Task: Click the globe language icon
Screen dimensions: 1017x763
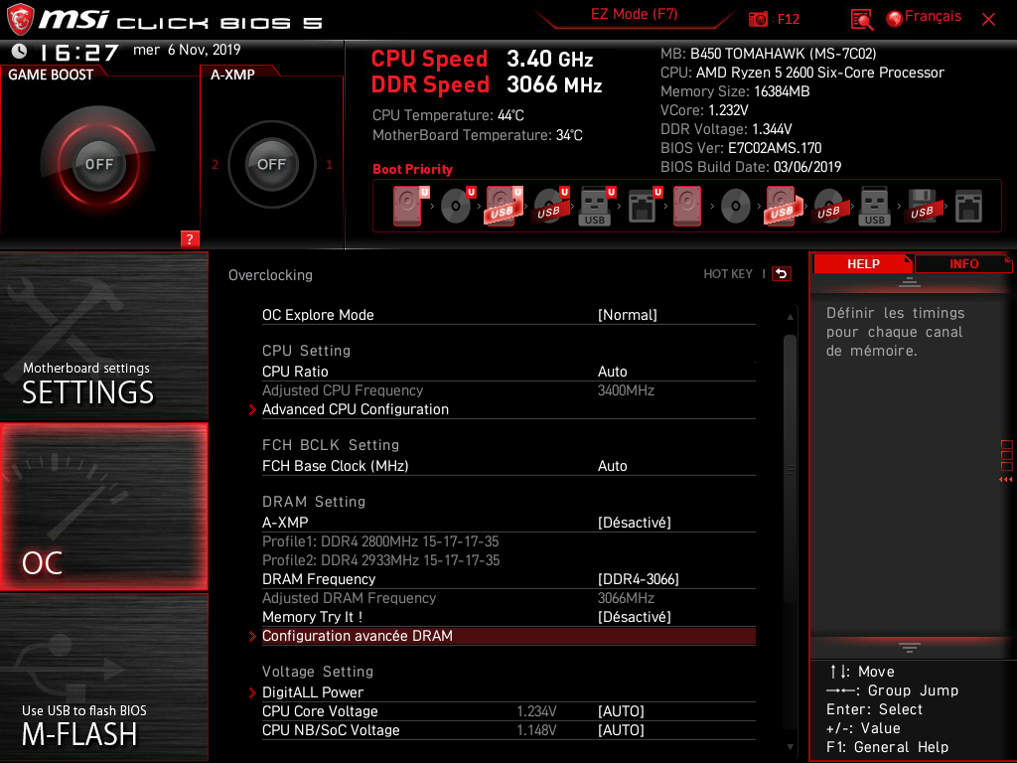Action: pos(895,19)
